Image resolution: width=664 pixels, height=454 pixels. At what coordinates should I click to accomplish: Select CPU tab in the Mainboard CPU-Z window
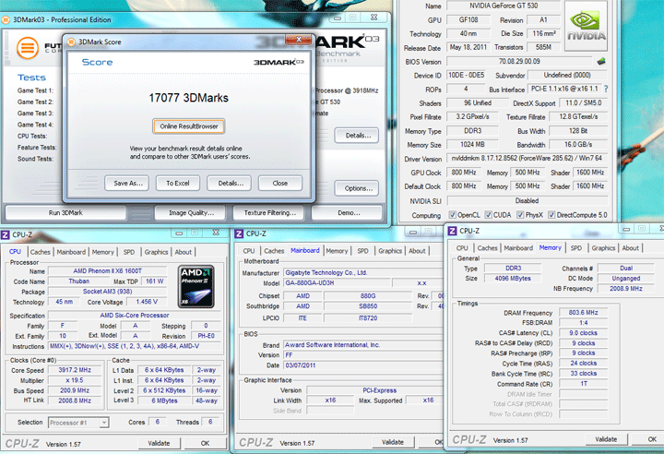click(x=249, y=251)
